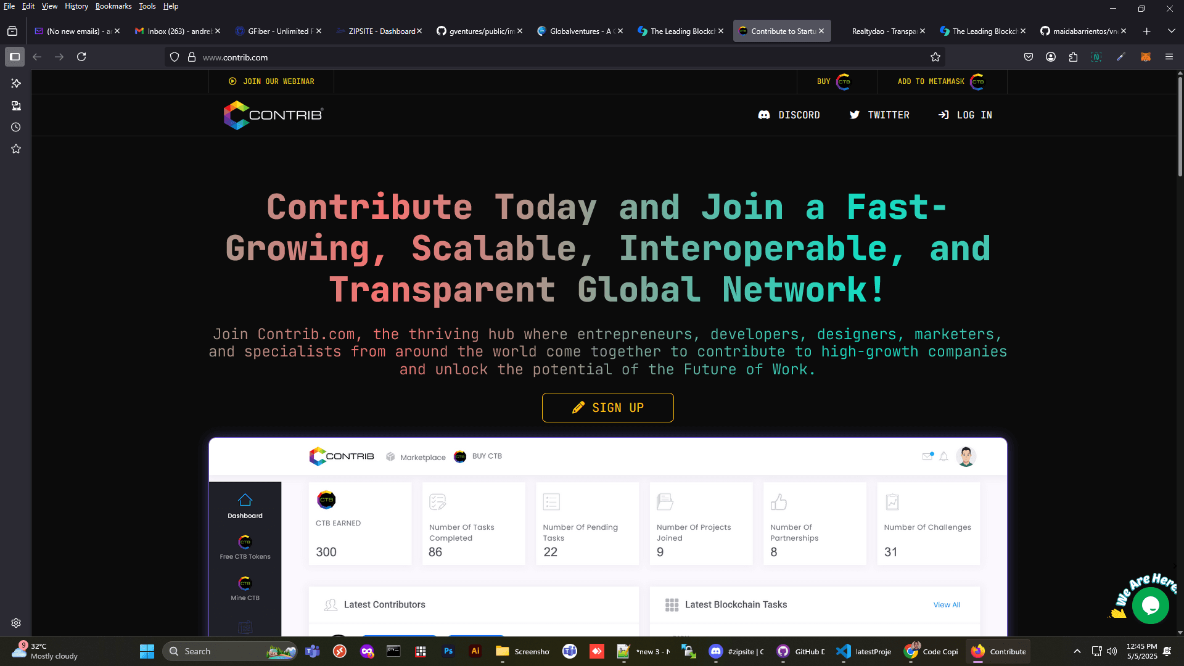Switch to the ZIPSITE - Dashboard tab

(x=380, y=31)
